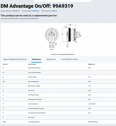The width and height of the screenshot is (116, 126).
Task: Select the Stud Thread Size row
Action: [x=58, y=104]
